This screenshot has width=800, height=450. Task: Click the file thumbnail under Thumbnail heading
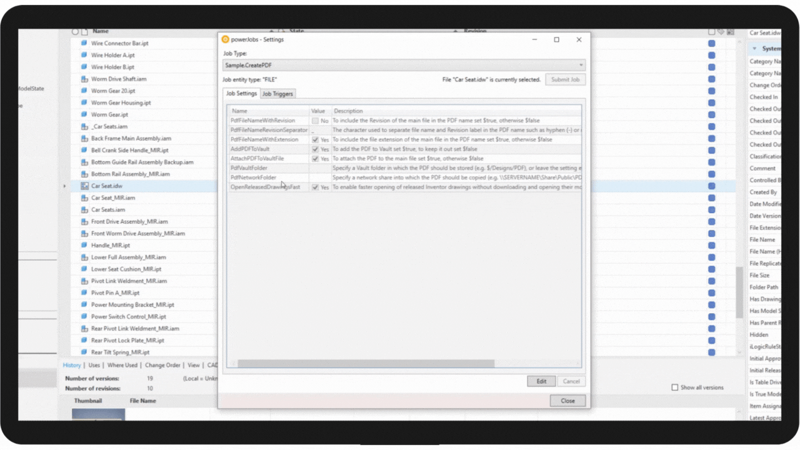pos(98,414)
